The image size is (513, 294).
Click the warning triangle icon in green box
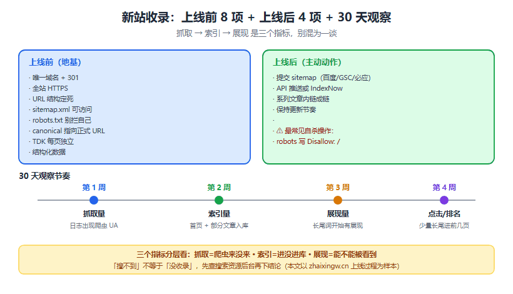pos(280,131)
